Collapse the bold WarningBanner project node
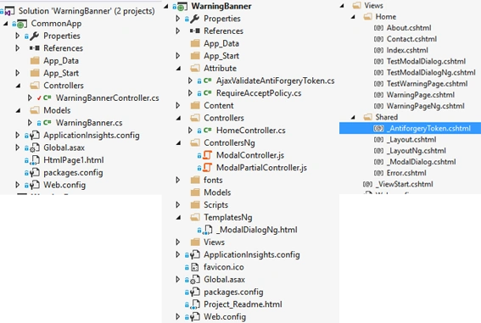 (166, 6)
